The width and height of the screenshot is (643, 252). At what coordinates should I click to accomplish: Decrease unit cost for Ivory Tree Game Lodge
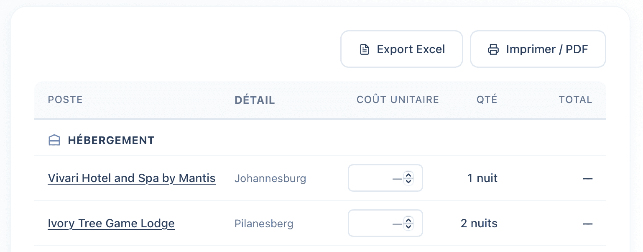pyautogui.click(x=409, y=226)
